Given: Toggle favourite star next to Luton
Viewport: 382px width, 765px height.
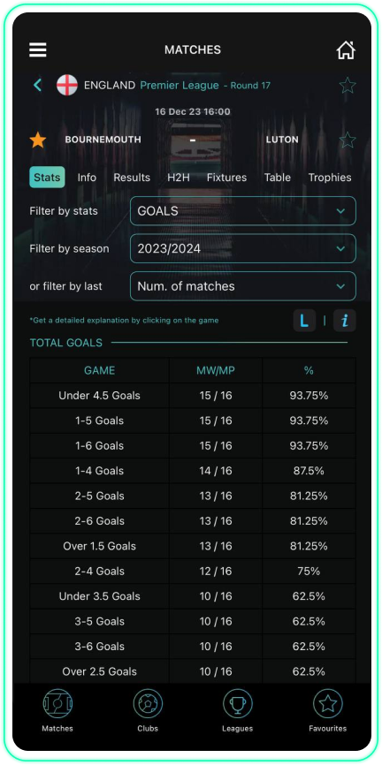Looking at the screenshot, I should pos(348,140).
